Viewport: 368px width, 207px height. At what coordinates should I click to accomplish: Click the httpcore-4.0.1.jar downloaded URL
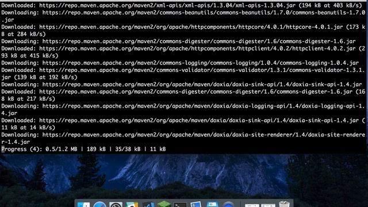(x=191, y=27)
